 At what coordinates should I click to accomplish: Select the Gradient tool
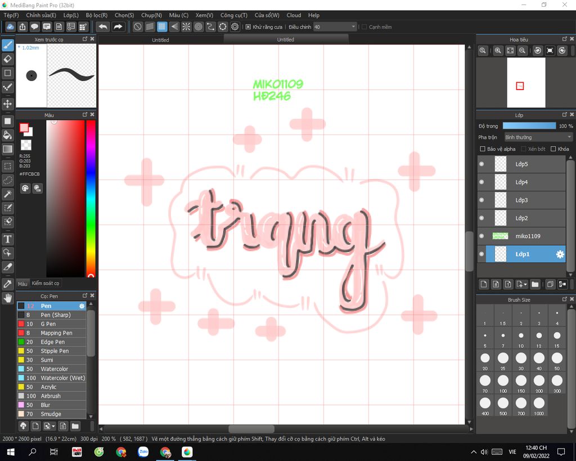click(x=8, y=149)
